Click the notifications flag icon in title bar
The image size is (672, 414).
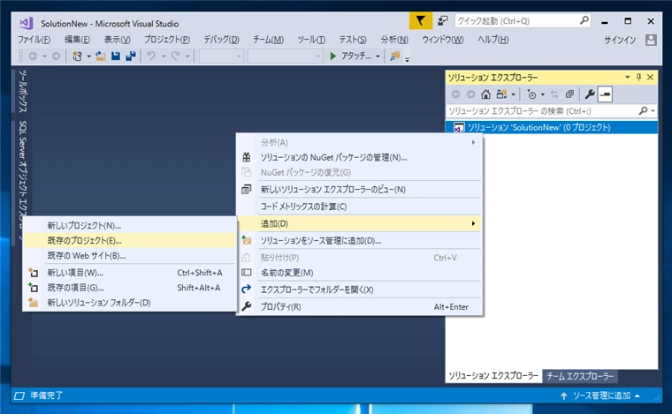420,20
